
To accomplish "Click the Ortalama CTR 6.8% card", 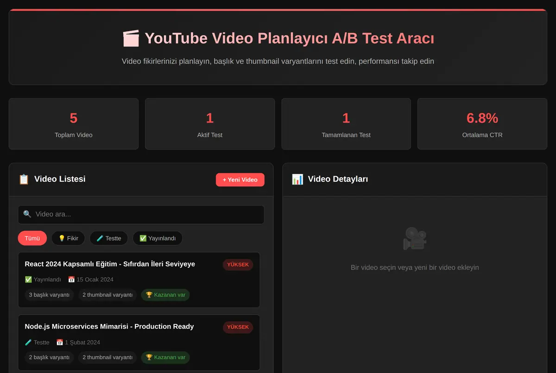I will (x=482, y=124).
